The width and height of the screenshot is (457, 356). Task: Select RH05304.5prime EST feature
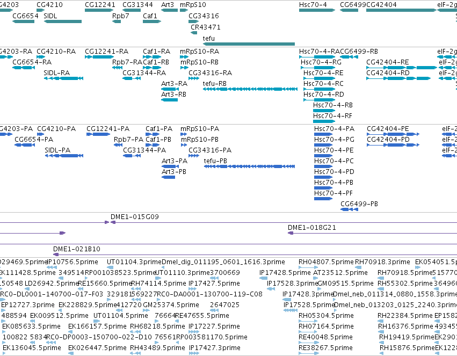[308, 321]
